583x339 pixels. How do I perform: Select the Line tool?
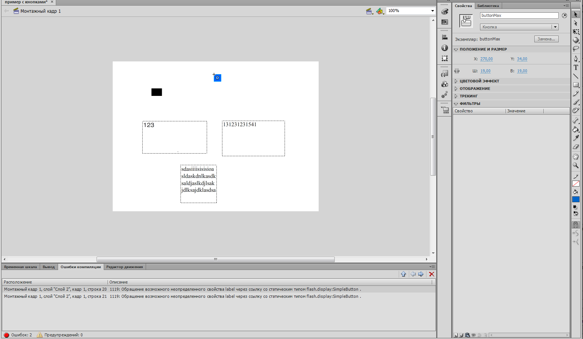pos(576,76)
